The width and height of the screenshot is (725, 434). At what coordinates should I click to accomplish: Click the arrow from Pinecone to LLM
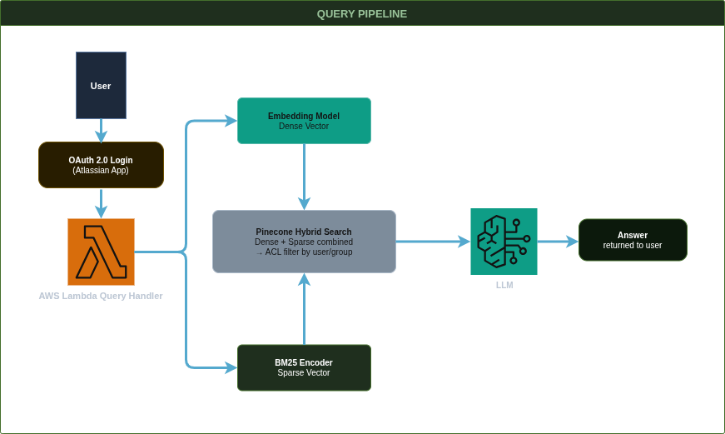click(x=433, y=242)
